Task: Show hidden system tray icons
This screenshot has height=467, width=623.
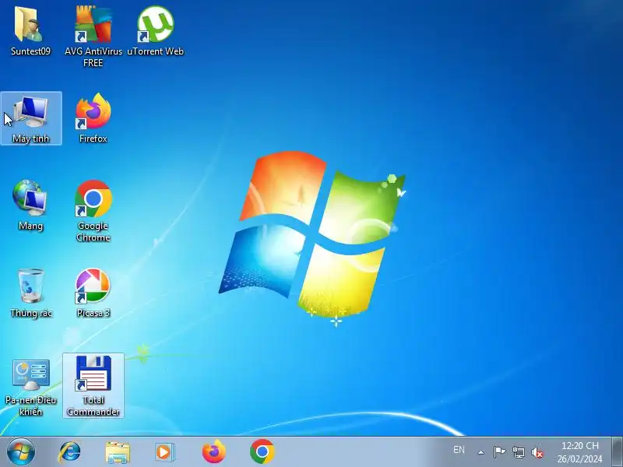Action: [481, 452]
